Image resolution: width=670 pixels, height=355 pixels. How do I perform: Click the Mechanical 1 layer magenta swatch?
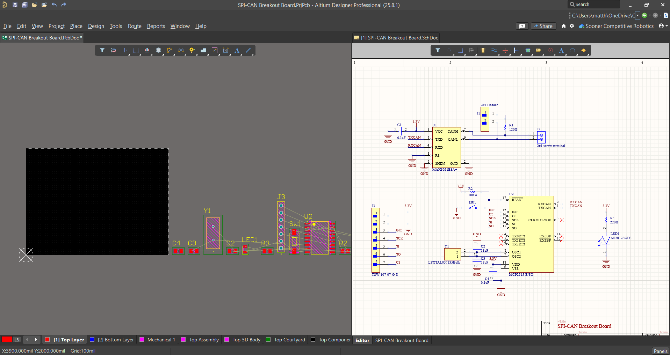tap(142, 340)
